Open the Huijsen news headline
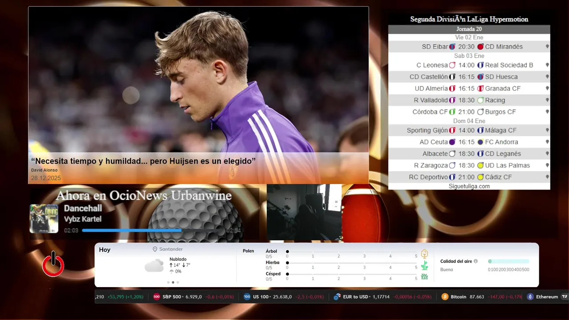 click(x=143, y=161)
